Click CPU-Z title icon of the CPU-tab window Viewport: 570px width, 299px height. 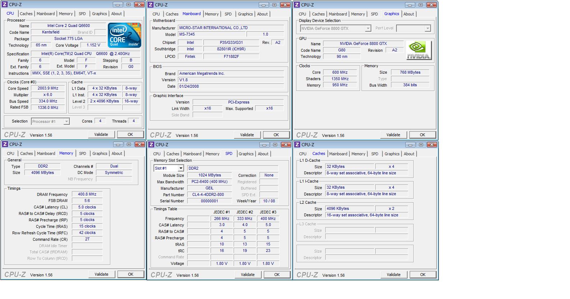pyautogui.click(x=5, y=5)
